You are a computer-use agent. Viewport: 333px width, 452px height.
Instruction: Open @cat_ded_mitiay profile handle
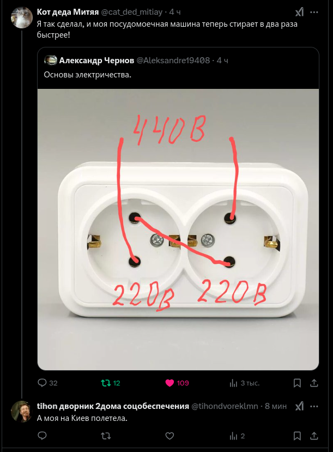(x=132, y=12)
